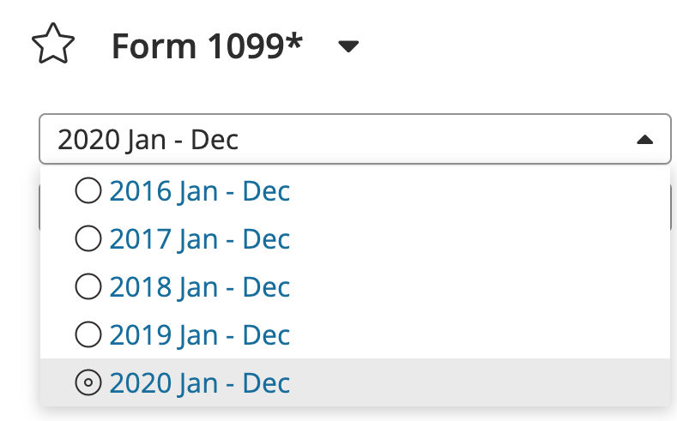Pick the 2019 Jan - Dec radio circle
This screenshot has height=421, width=677.
coord(88,334)
